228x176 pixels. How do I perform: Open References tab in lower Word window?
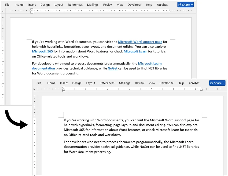107,83
